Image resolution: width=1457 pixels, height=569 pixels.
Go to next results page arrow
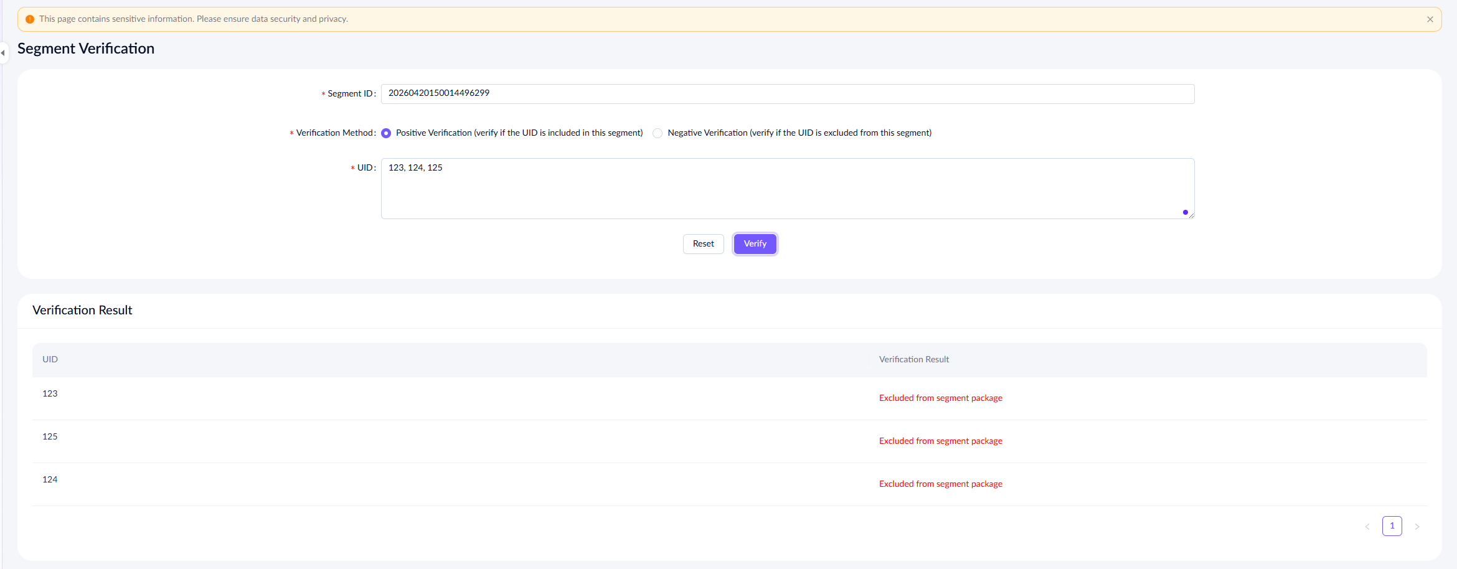[1417, 527]
